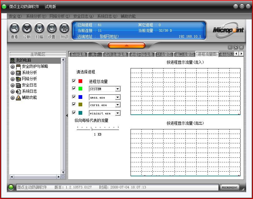Click the 升级 upgrade arrow icon
The height and width of the screenshot is (199, 253).
(64, 28)
